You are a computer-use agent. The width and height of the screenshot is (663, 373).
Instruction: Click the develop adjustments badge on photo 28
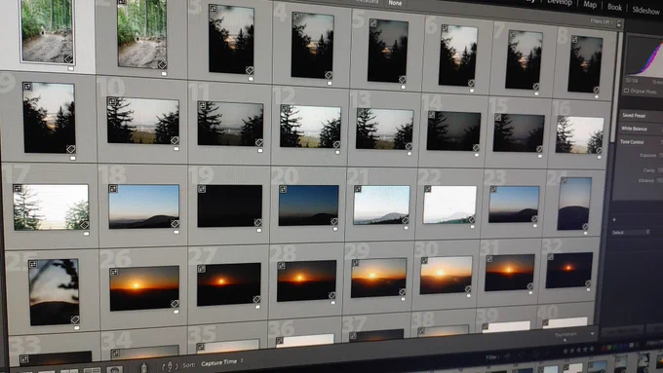pos(332,296)
